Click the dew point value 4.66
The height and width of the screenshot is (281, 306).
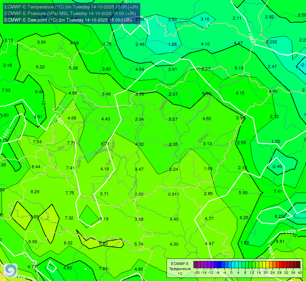pos(73,93)
